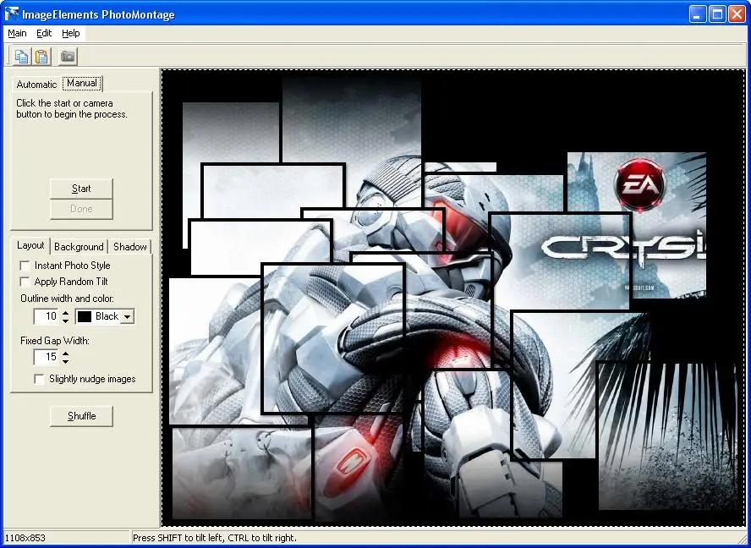Click the Shuffle button
751x548 pixels.
81,416
